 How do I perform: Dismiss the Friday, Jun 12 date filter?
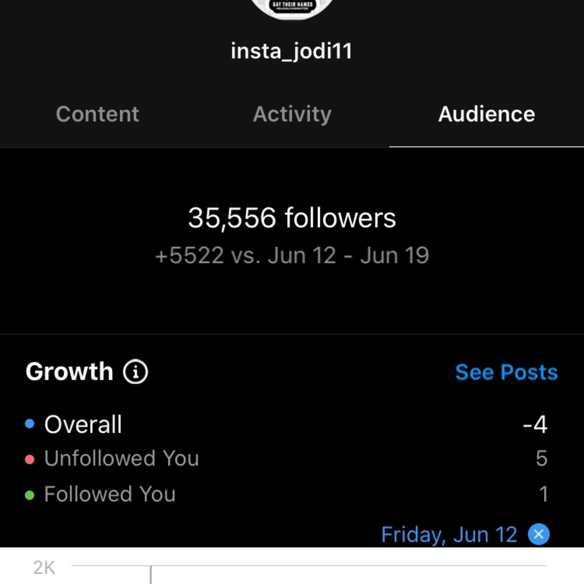(x=539, y=534)
